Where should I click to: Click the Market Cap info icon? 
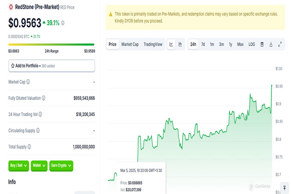click(x=28, y=82)
